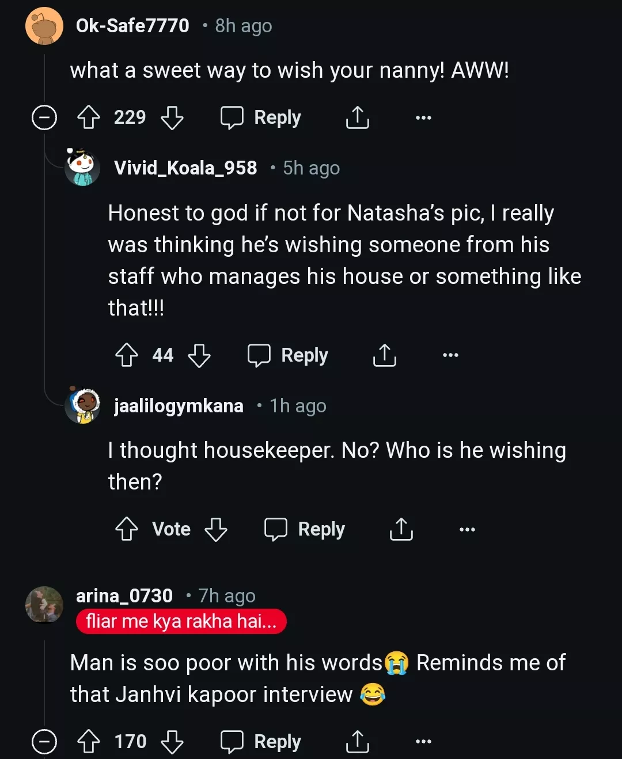Reply to jaalilogymkana's comment
Image resolution: width=622 pixels, height=759 pixels.
305,529
